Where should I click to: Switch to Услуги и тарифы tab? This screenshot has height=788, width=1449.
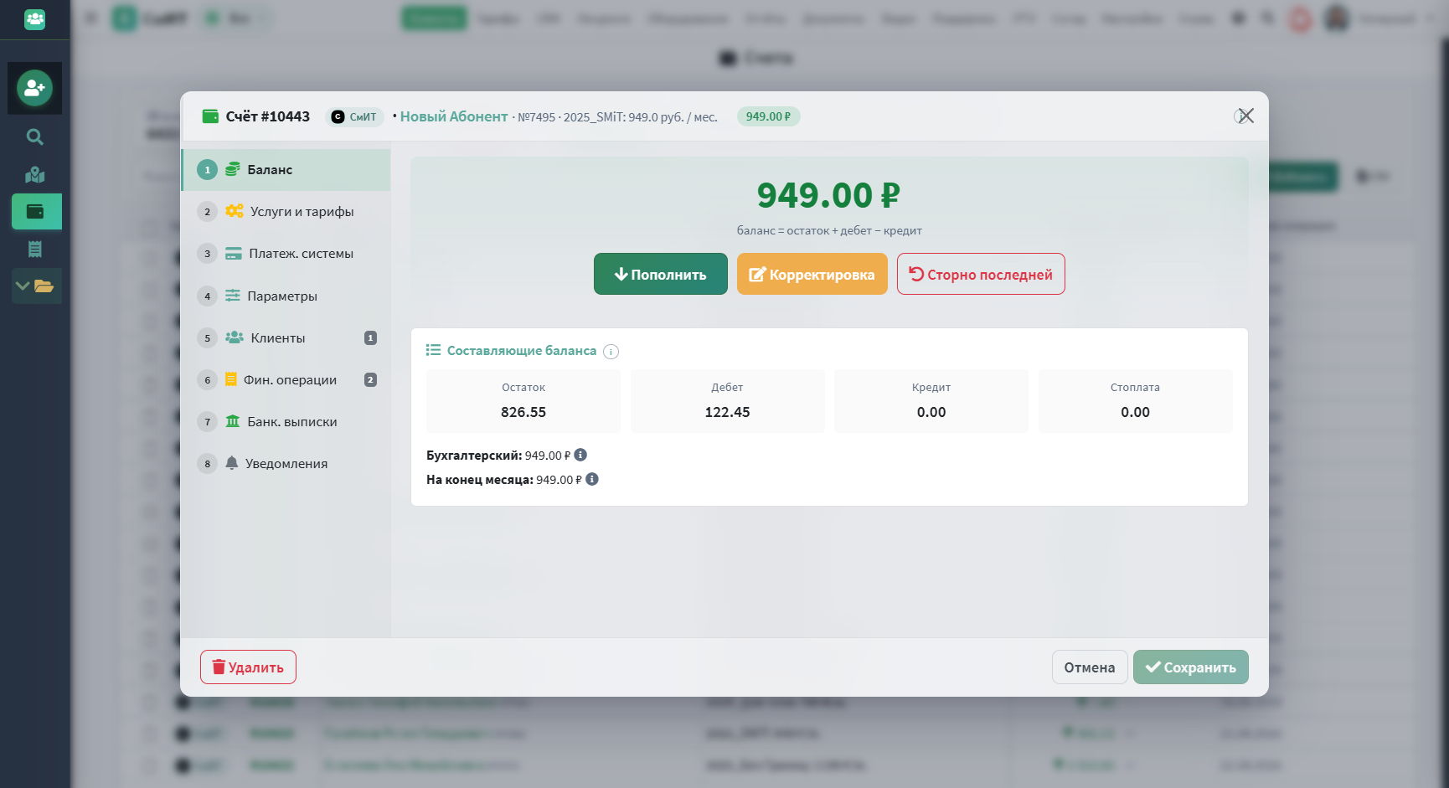tap(286, 212)
